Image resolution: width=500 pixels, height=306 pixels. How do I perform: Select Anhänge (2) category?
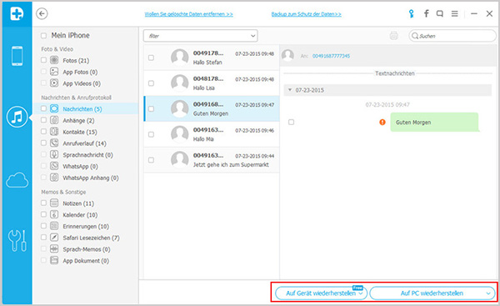[x=78, y=121]
